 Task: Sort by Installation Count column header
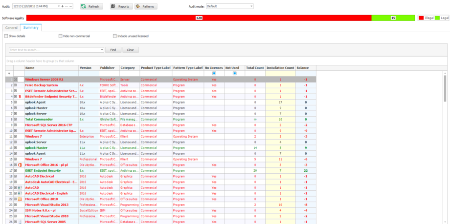coord(280,68)
